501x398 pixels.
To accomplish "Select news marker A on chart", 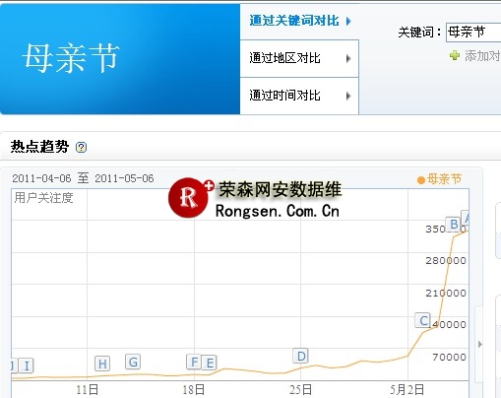I will tap(466, 218).
